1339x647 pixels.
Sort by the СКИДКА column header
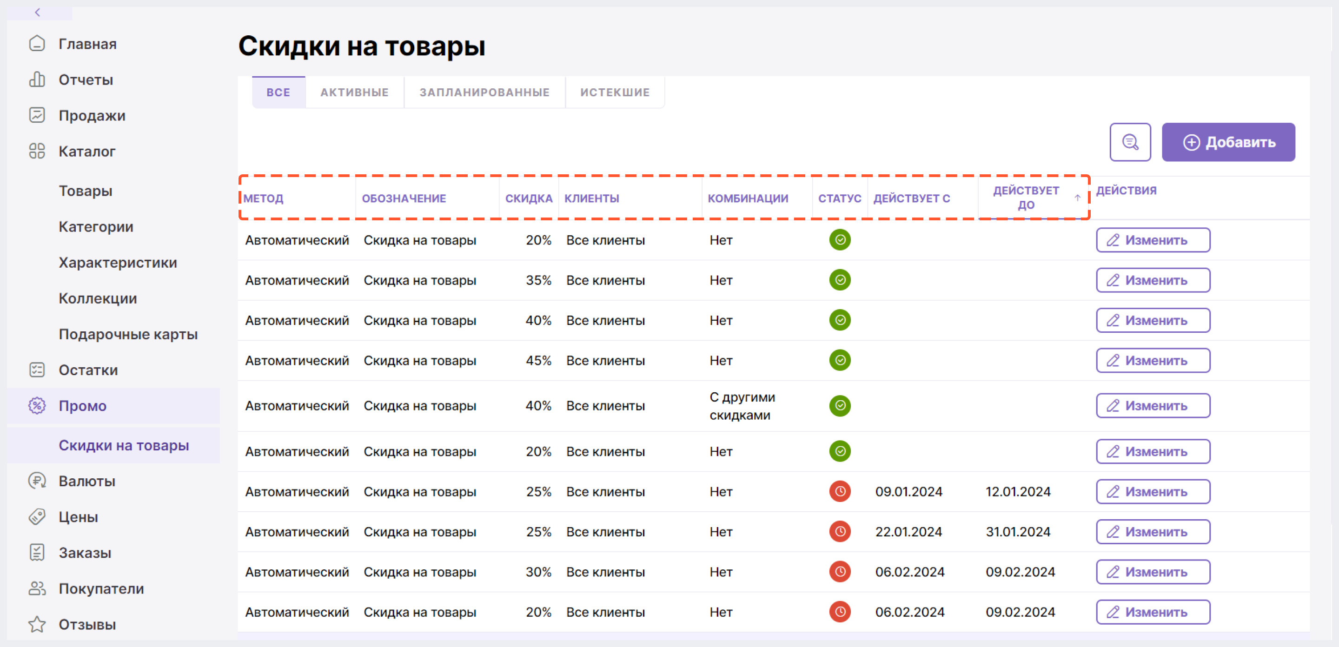529,198
